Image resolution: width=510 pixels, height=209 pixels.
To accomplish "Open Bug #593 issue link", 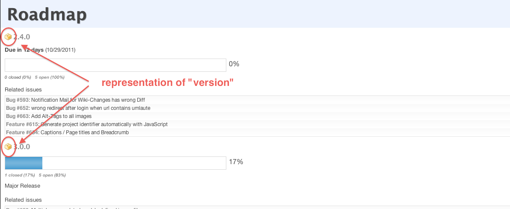I will click(x=18, y=100).
